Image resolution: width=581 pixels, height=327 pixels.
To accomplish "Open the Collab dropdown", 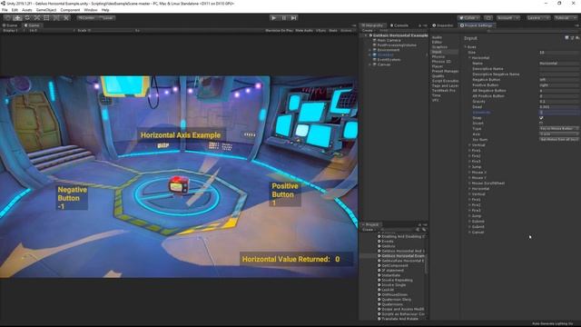I will pos(468,18).
